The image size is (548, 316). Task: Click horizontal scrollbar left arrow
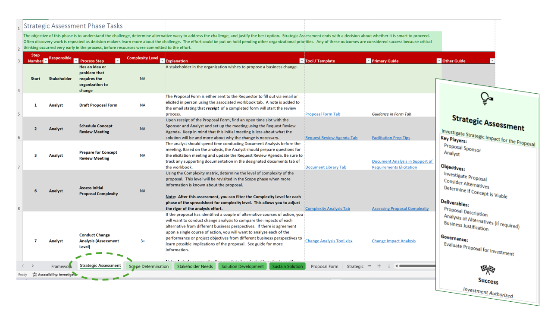(396, 266)
